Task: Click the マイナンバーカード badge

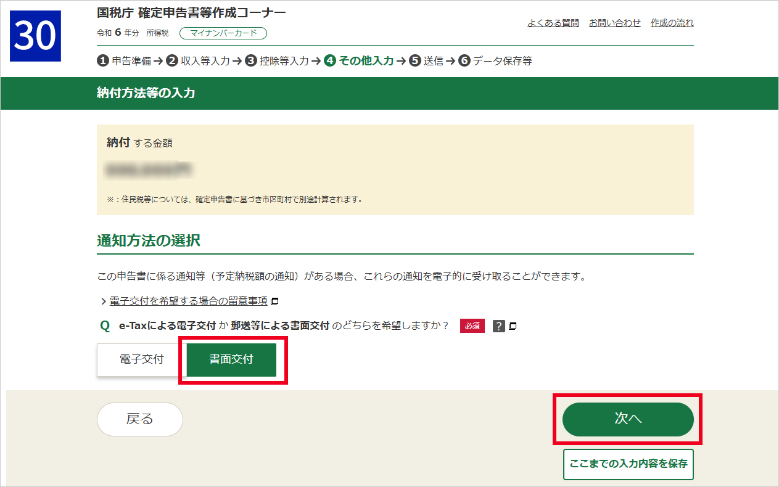Action: 223,33
